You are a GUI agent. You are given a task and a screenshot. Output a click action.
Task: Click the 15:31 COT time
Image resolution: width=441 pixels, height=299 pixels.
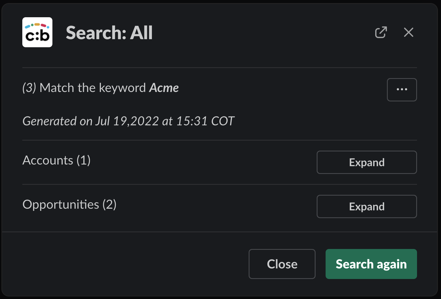coord(205,121)
